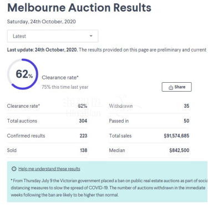This screenshot has height=211, width=208.
Task: Click the share icon inside Share button
Action: coord(171,87)
